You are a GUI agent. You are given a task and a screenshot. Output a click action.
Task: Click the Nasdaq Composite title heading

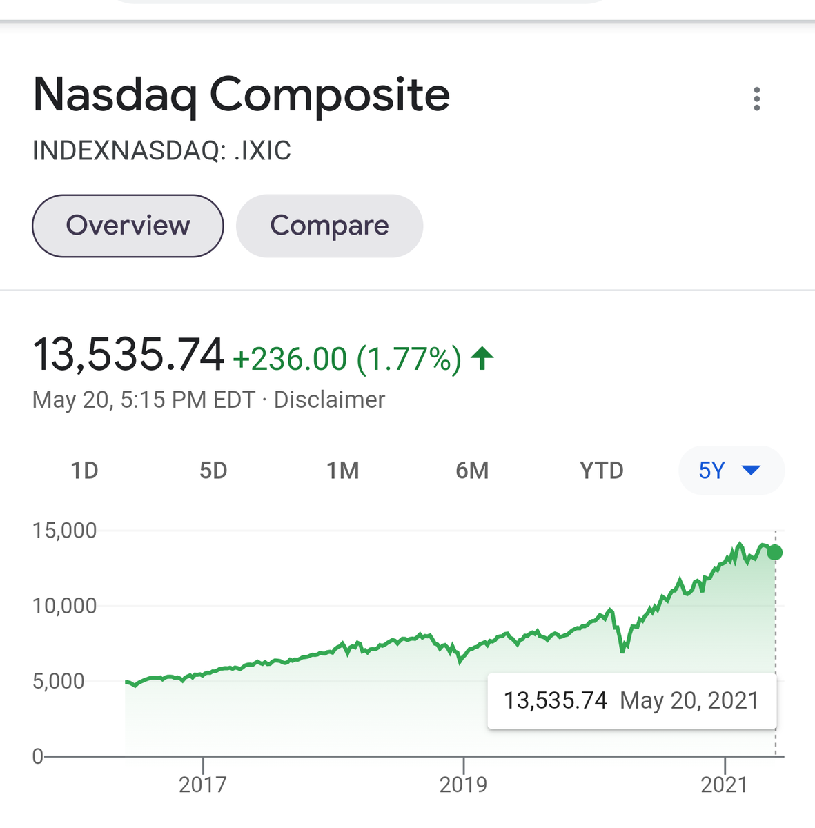click(x=242, y=95)
